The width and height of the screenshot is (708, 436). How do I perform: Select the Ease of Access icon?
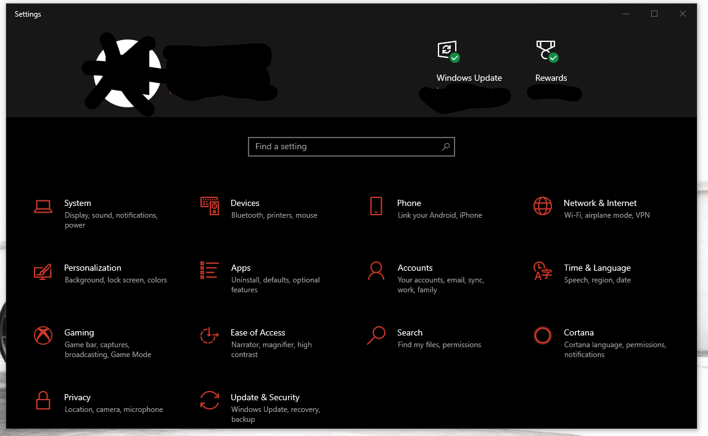210,335
